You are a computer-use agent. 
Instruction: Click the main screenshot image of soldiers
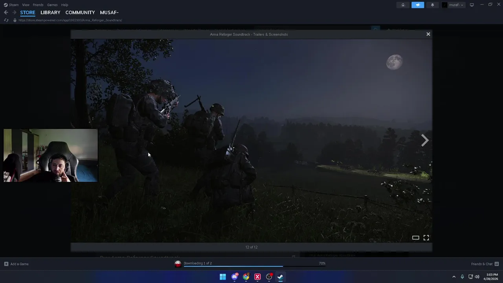[x=251, y=140]
